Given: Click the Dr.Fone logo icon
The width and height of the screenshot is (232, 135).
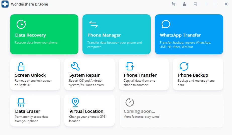Looking at the screenshot, I should [5, 4].
